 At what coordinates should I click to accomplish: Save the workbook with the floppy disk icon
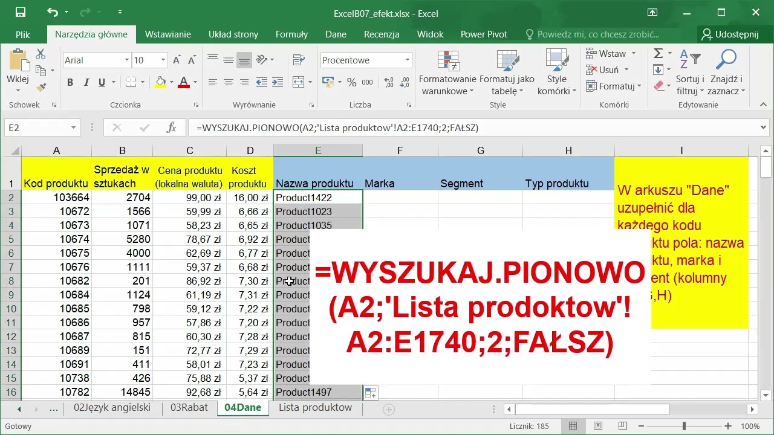pos(20,12)
